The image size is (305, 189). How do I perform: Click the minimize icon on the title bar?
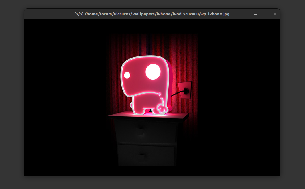[x=255, y=14]
